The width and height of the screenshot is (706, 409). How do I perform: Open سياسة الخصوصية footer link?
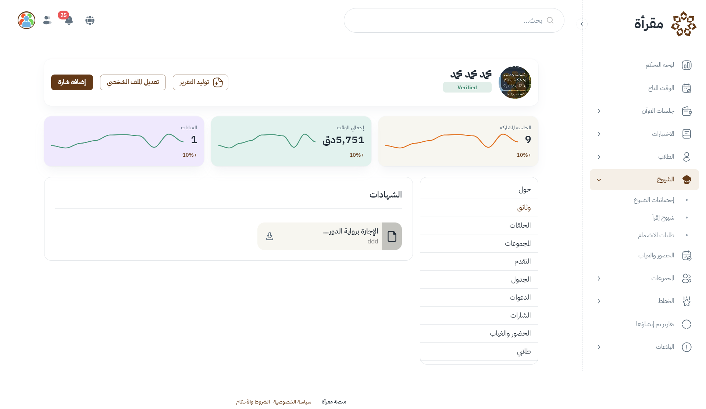tap(292, 402)
